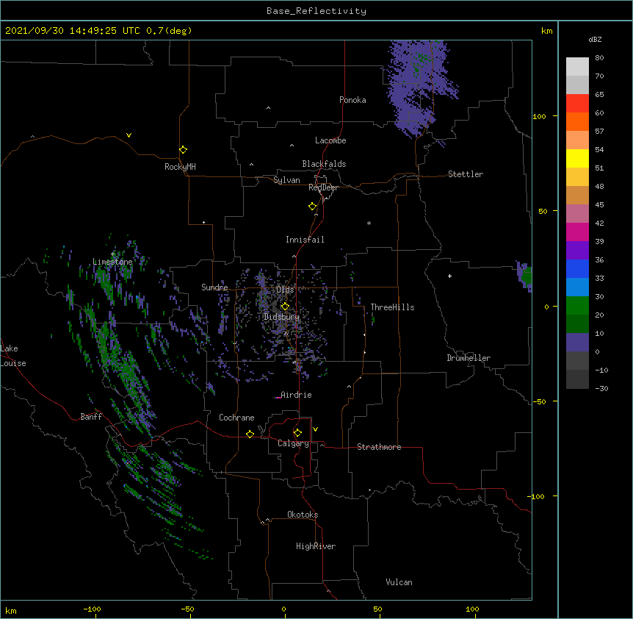Click the Strathmore label
This screenshot has height=619, width=633.
[379, 447]
